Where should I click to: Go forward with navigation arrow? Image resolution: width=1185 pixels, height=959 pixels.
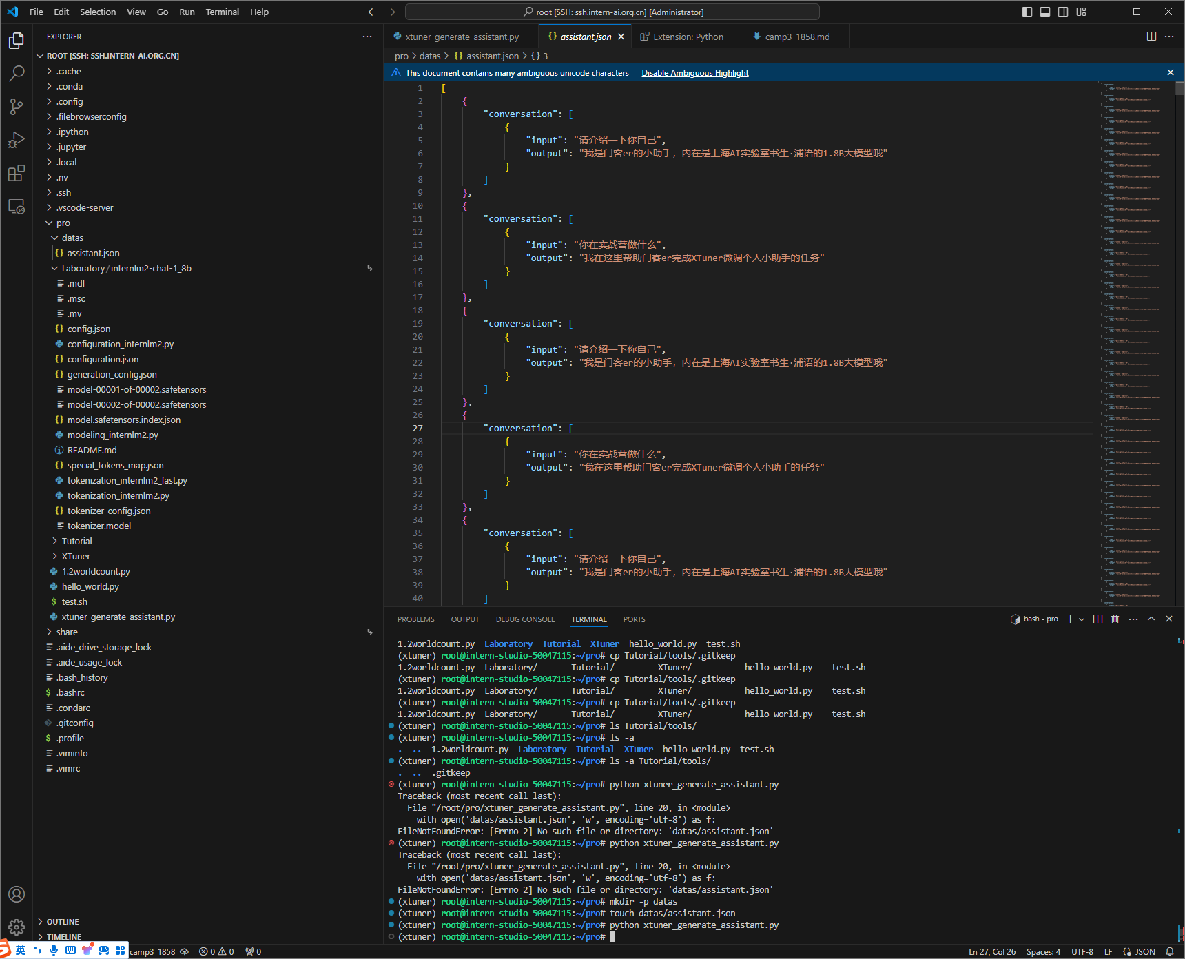(391, 12)
